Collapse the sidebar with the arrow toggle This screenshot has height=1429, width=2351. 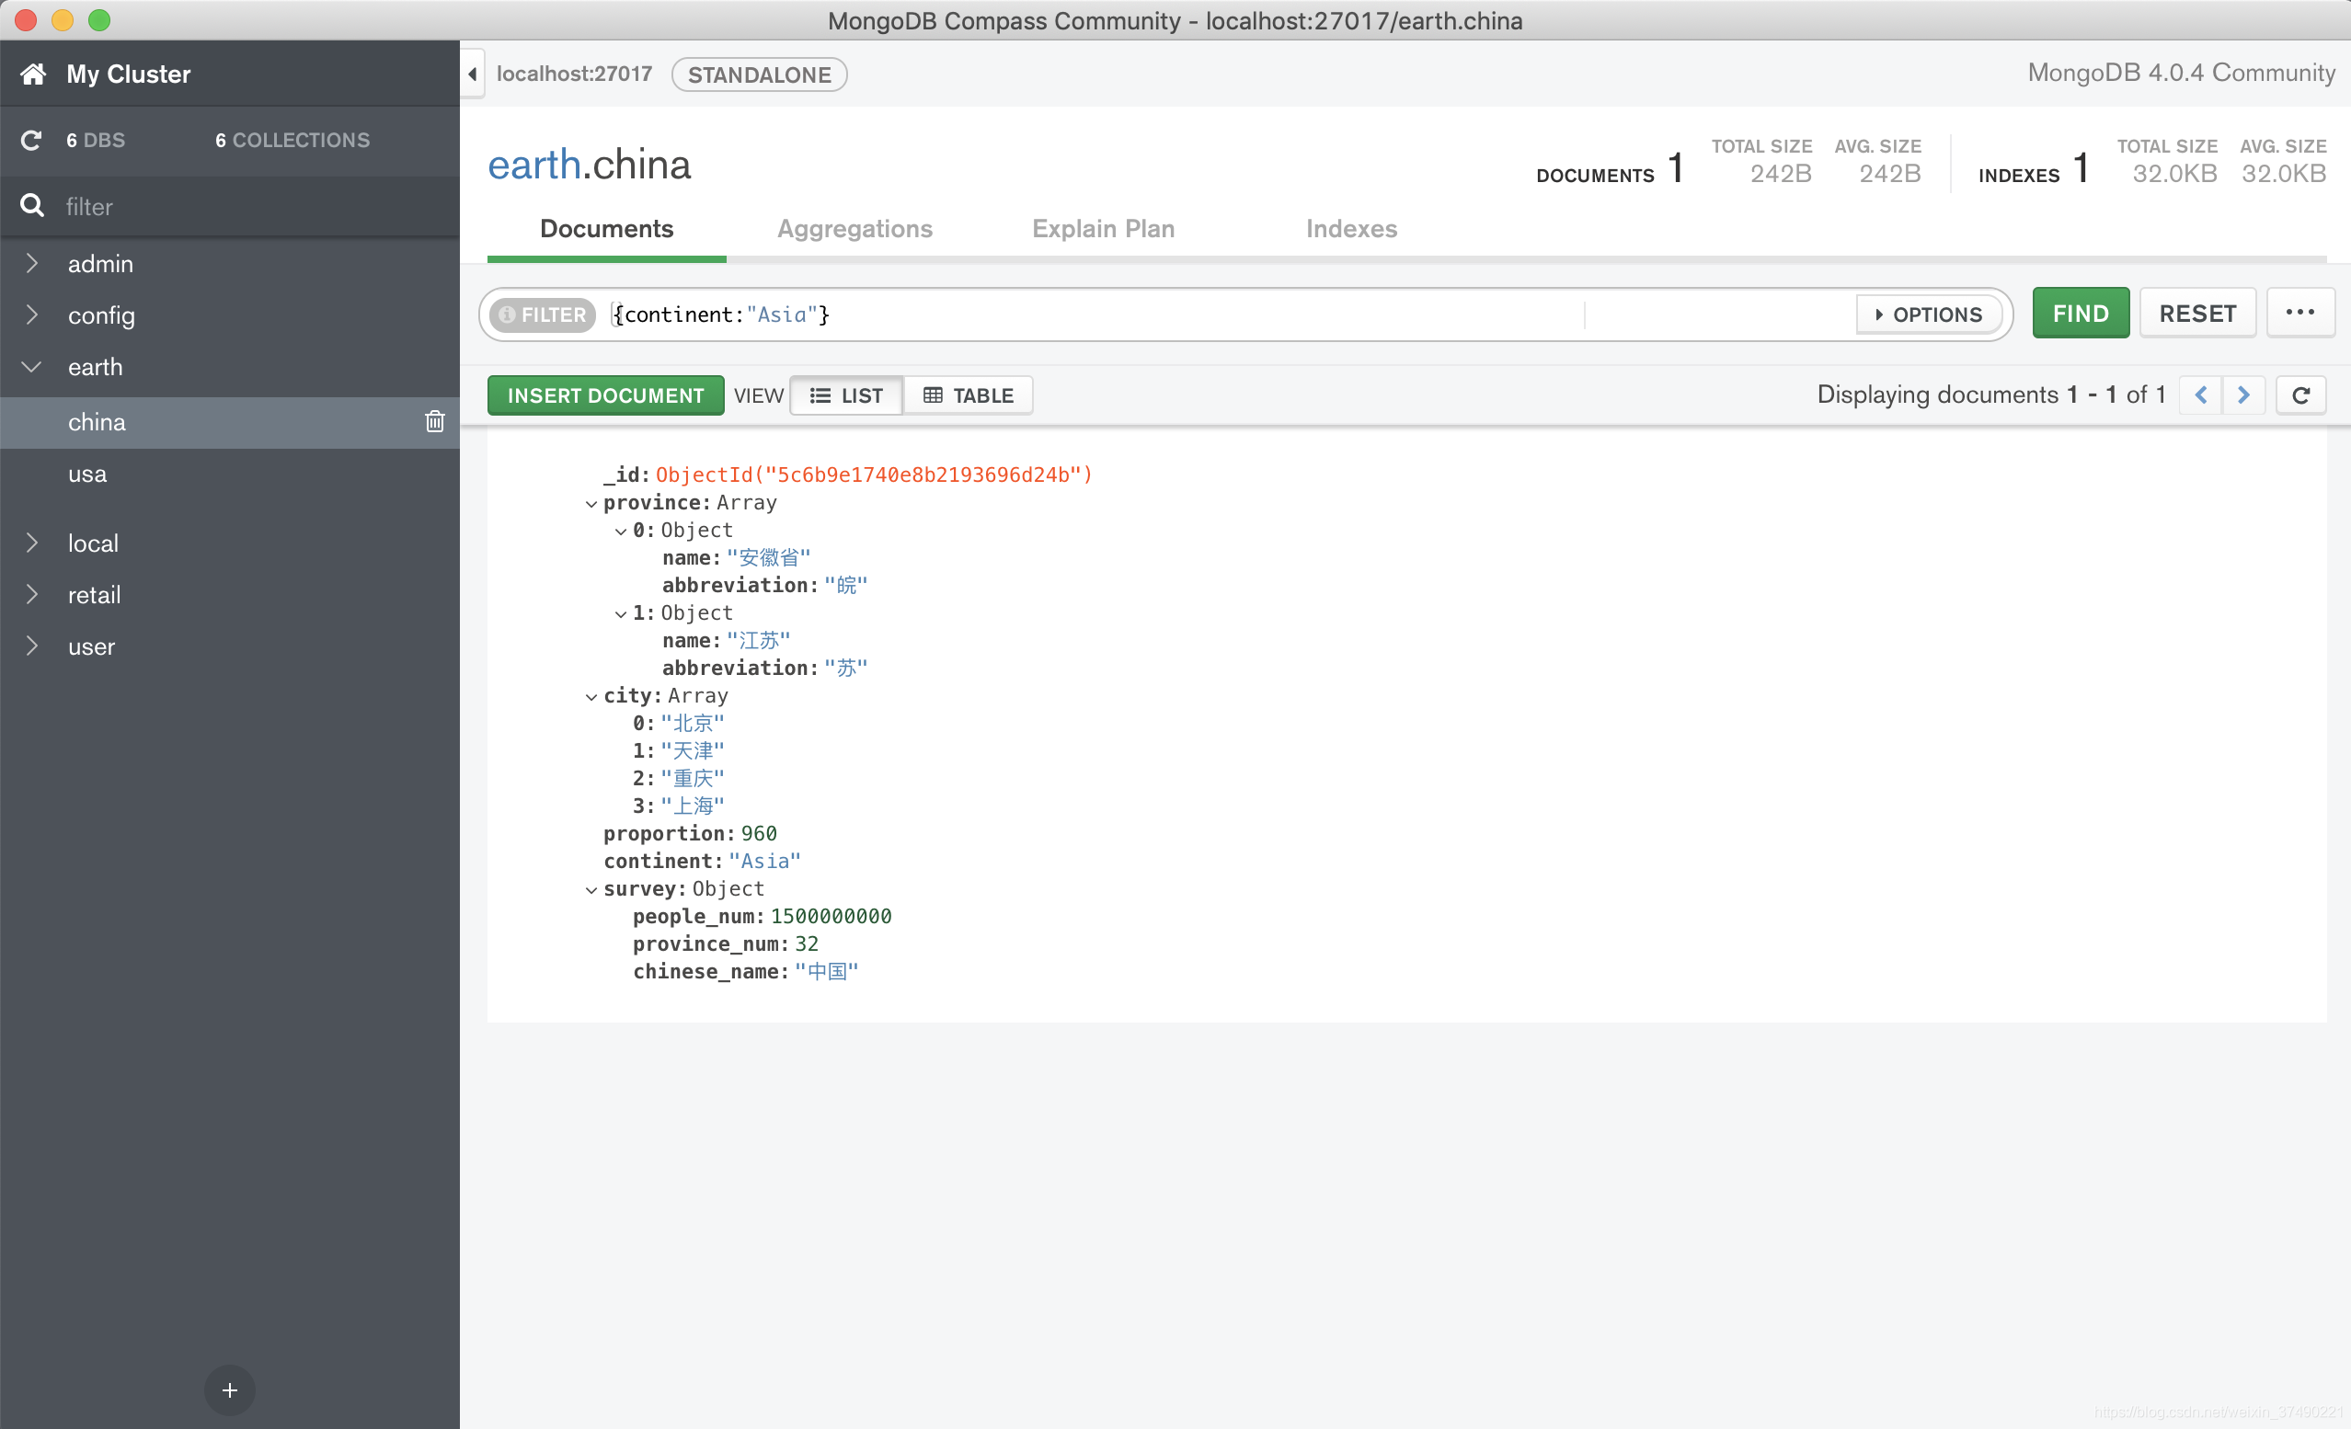[472, 74]
